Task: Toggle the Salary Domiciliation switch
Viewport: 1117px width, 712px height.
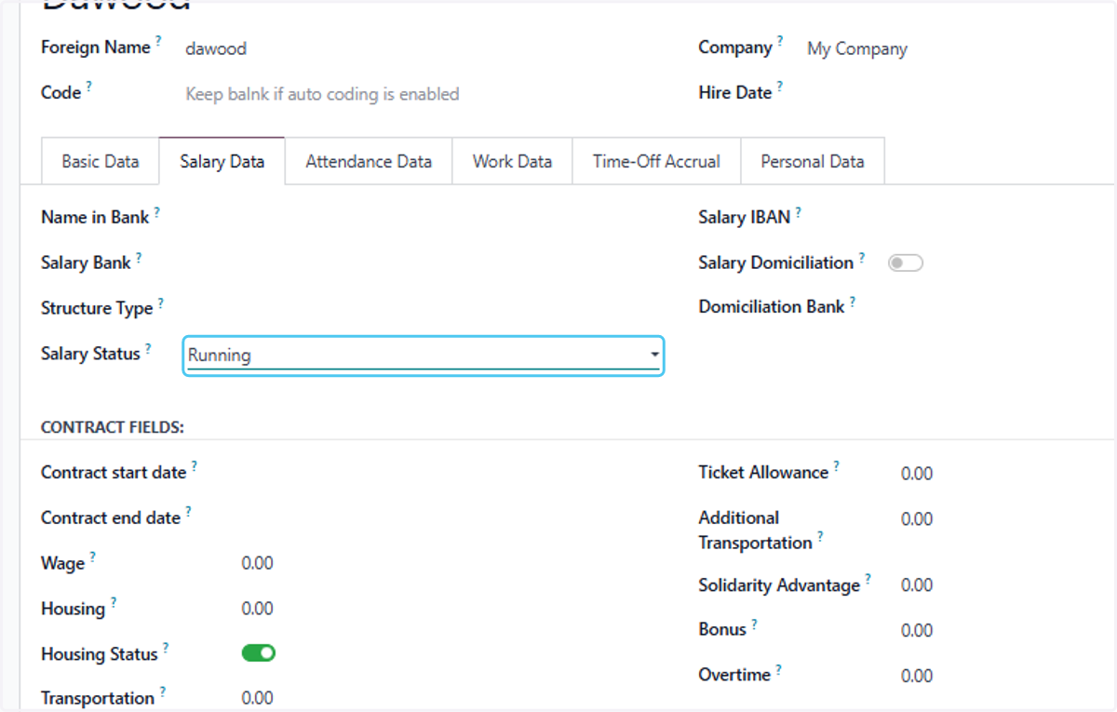Action: [905, 263]
